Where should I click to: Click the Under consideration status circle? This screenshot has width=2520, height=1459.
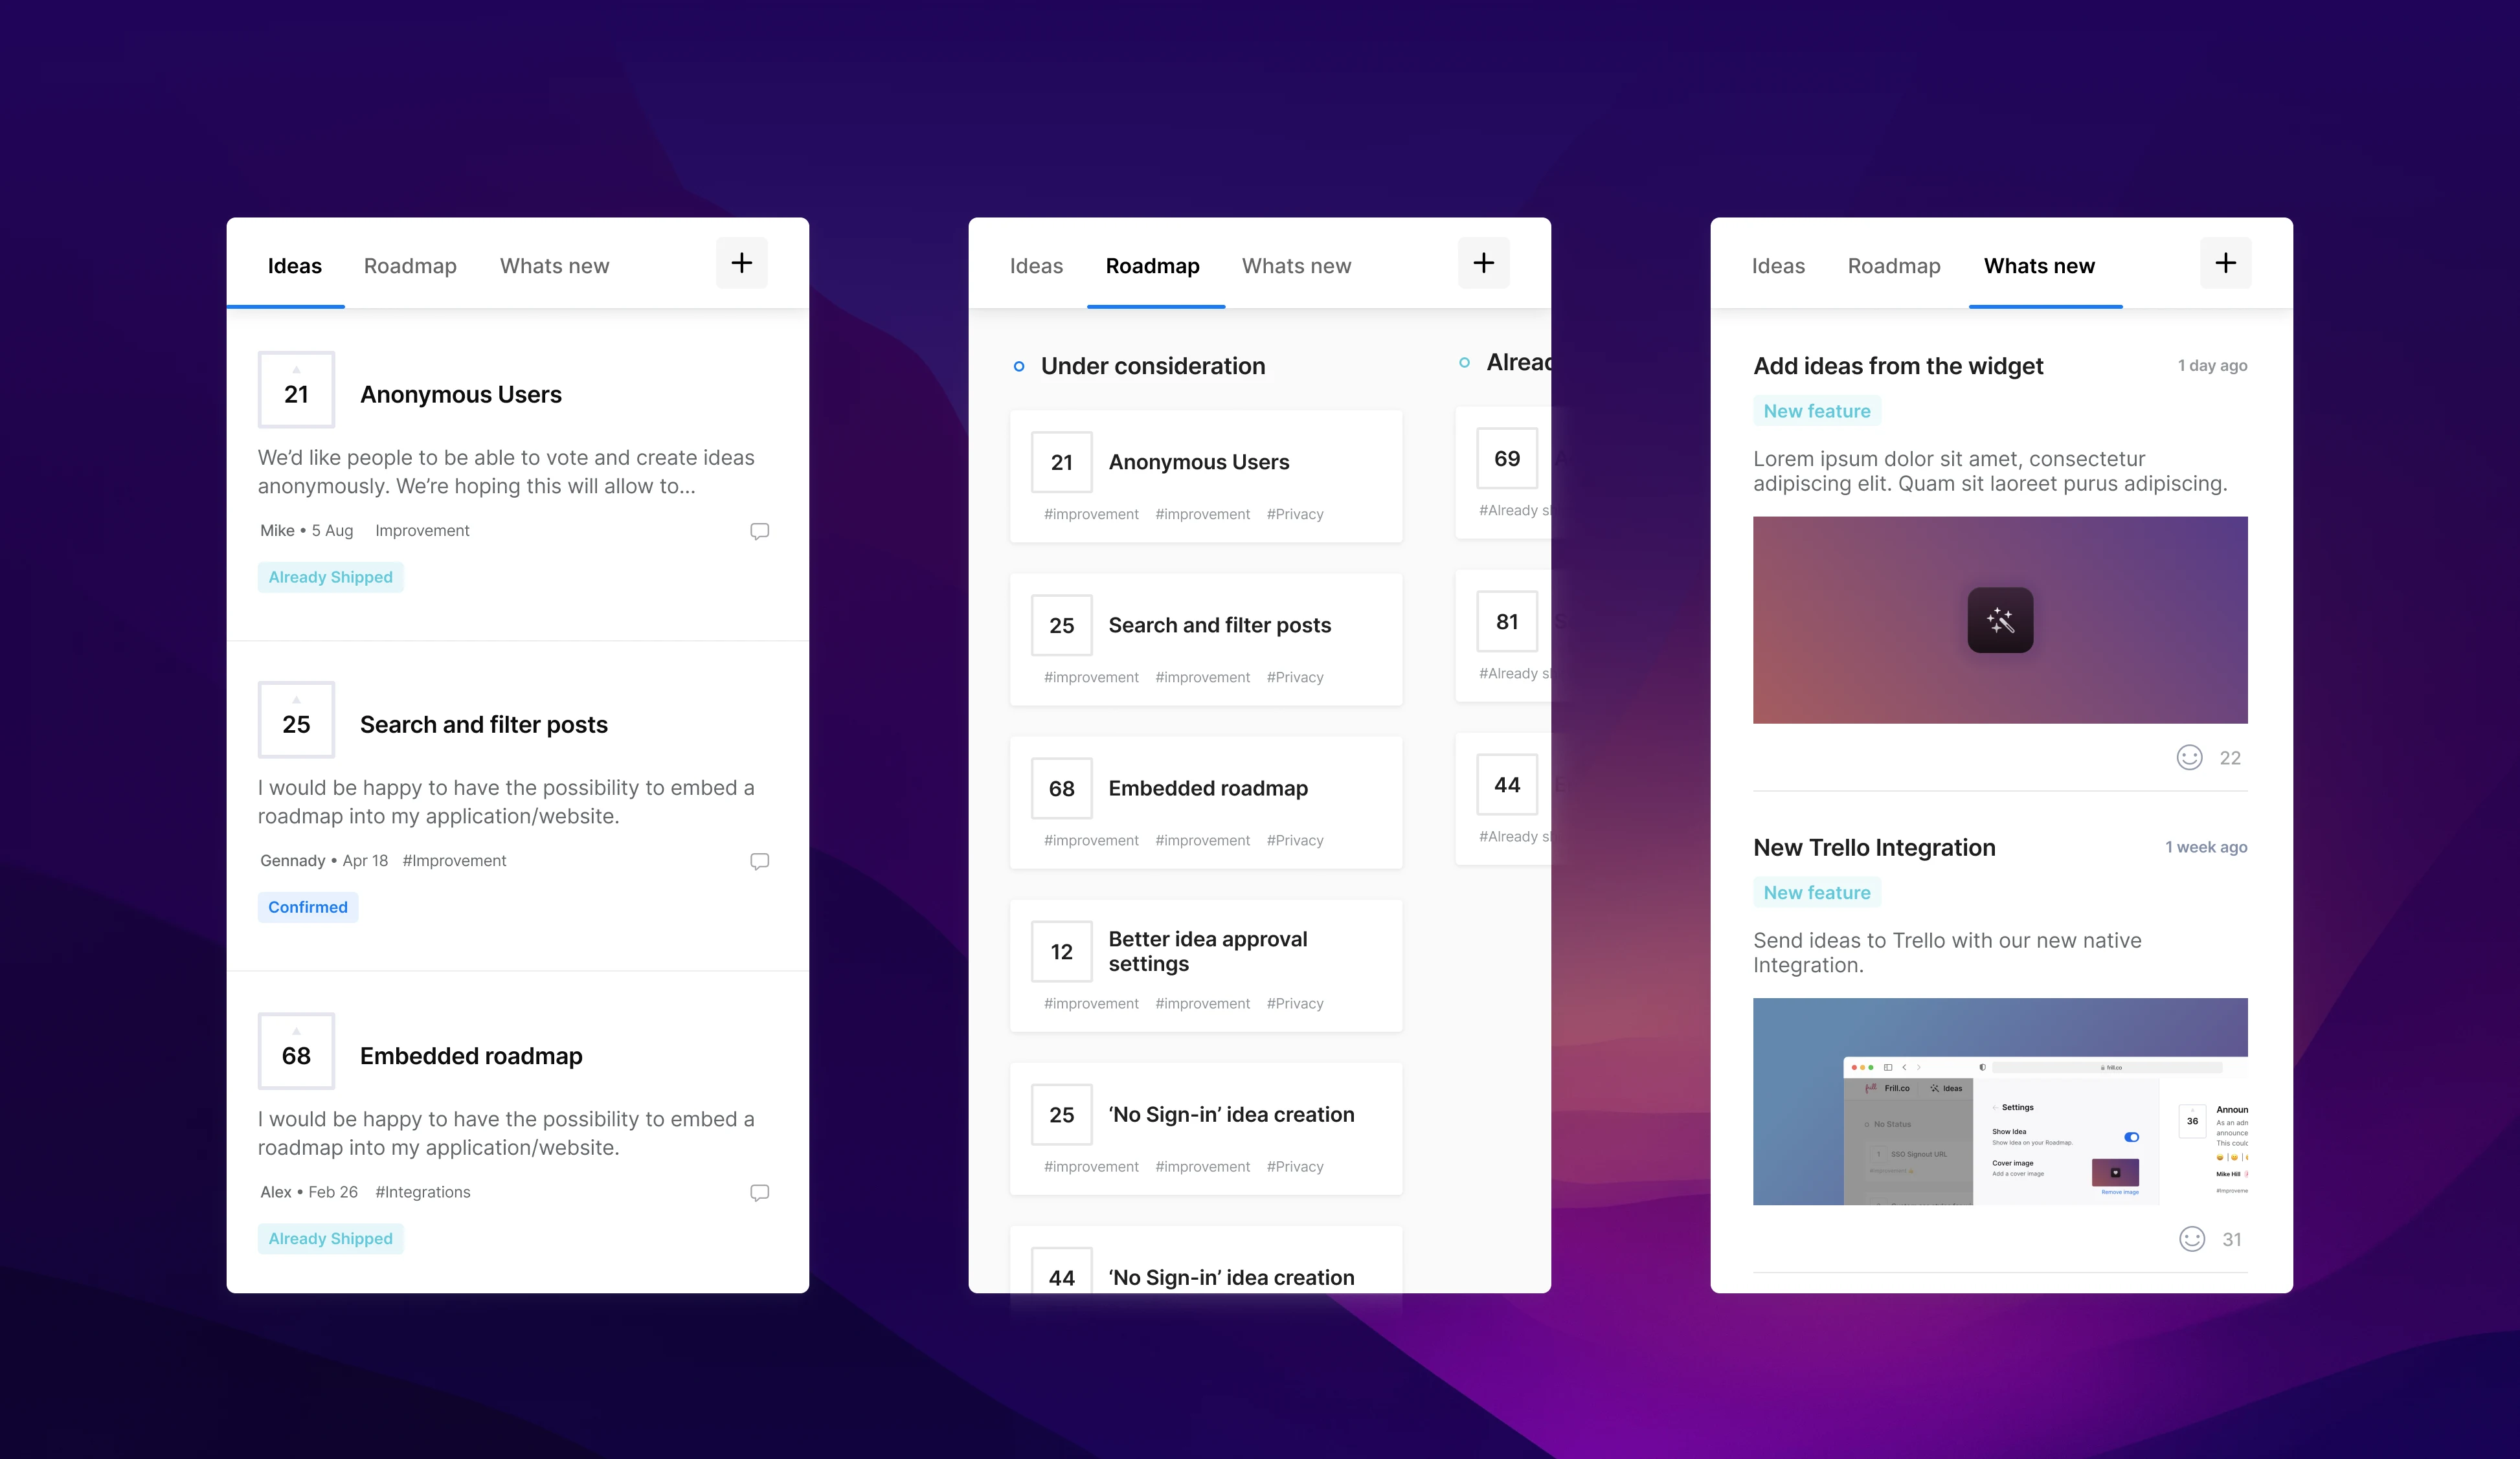coord(1018,366)
